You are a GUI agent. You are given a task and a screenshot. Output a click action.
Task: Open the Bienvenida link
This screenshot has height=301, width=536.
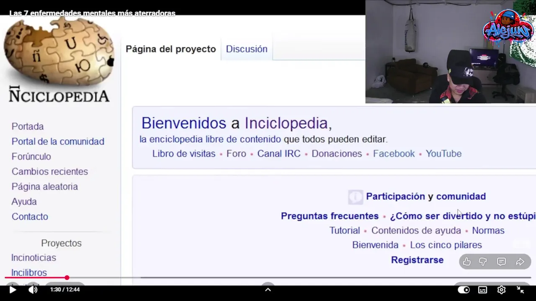click(375, 245)
